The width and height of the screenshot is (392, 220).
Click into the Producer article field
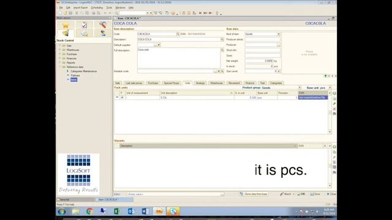click(x=263, y=39)
